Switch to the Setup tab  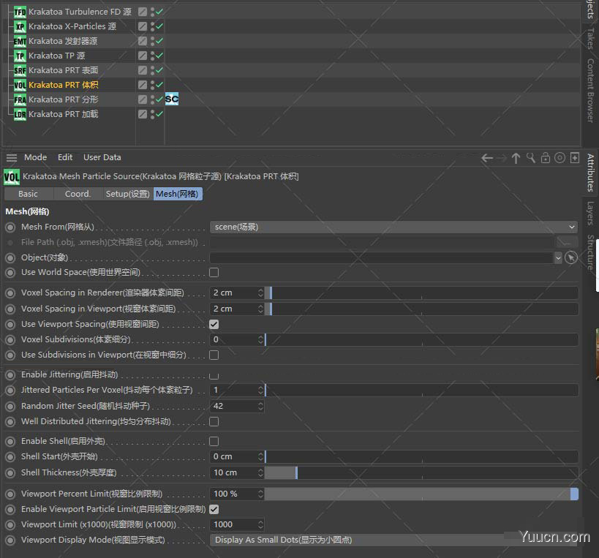[127, 194]
